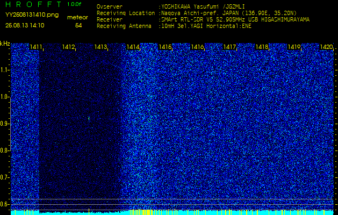Click the 1417 time marker
Viewport: 338px width, 215px height.
(x=229, y=47)
